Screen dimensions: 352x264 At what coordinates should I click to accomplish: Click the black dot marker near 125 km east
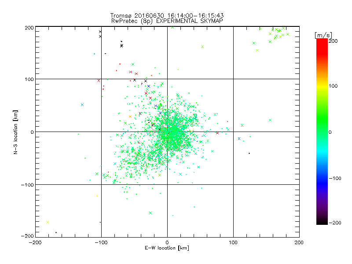click(x=249, y=153)
